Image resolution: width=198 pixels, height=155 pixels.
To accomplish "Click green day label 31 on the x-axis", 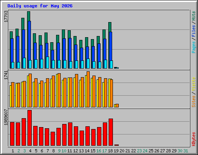I will tap(186, 151).
